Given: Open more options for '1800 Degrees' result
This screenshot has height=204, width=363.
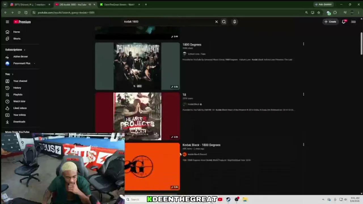Looking at the screenshot, I should [303, 44].
